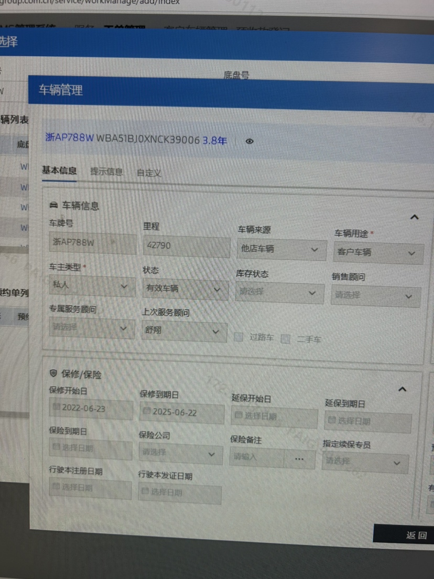Click the calendar icon in 延保到期日 field
This screenshot has height=579, width=434.
332,420
